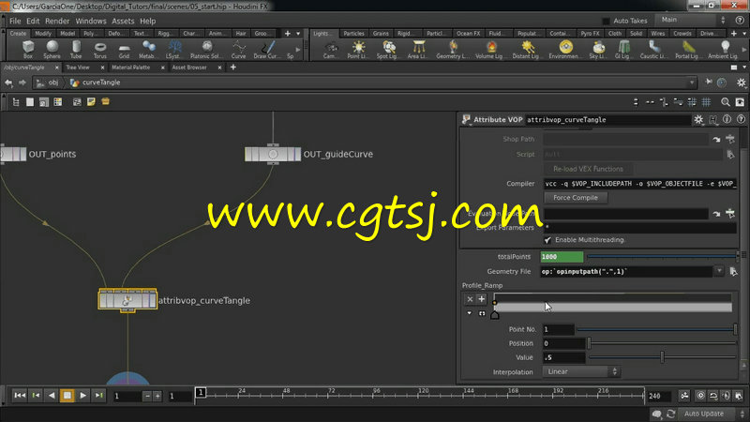Select the Metaball shelf tool
750x422 pixels.
(x=148, y=50)
